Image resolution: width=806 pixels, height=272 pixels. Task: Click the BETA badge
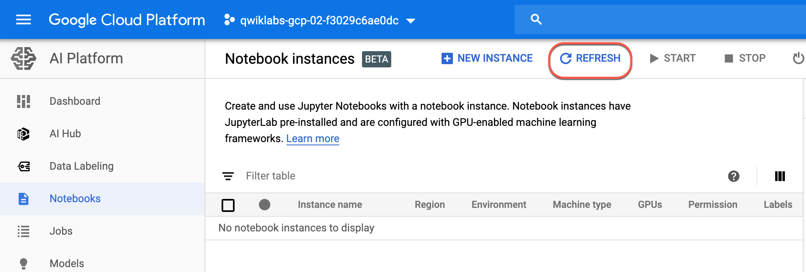coord(376,59)
